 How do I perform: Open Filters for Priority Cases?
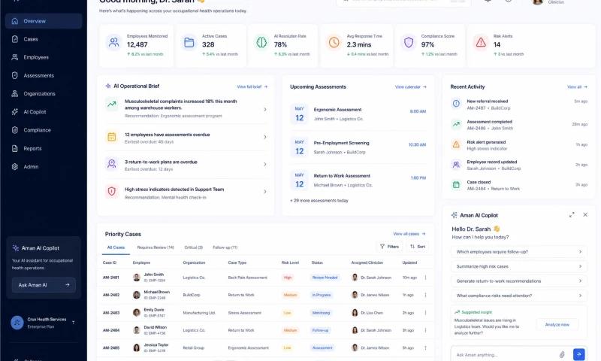click(x=389, y=247)
